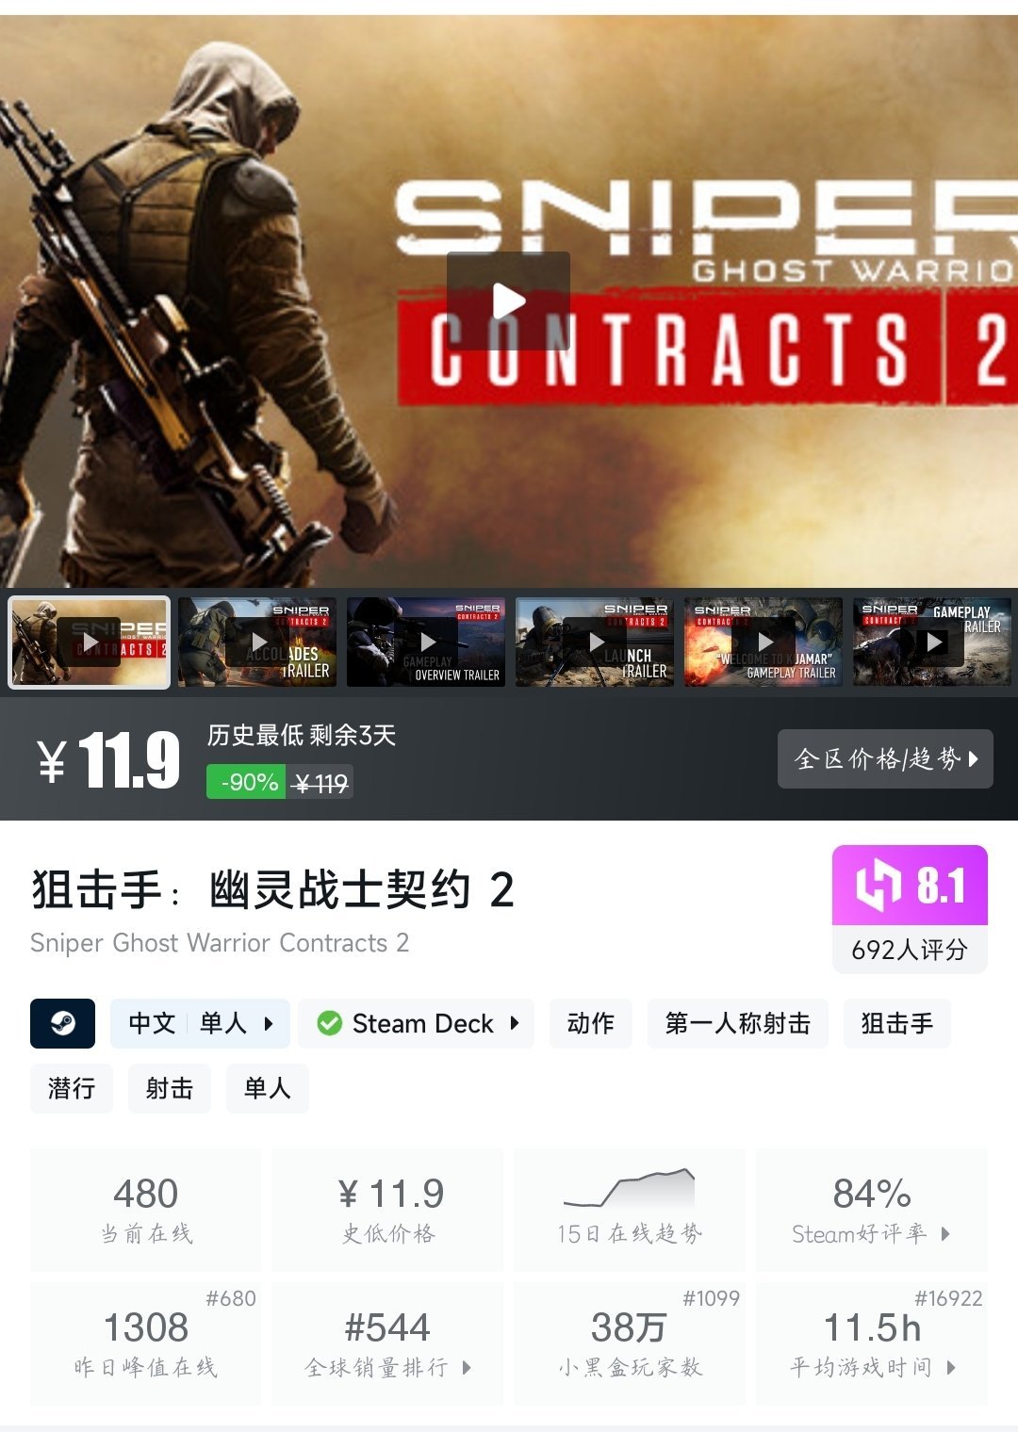Tap the green Steam Deck verified checkmark

click(330, 1023)
